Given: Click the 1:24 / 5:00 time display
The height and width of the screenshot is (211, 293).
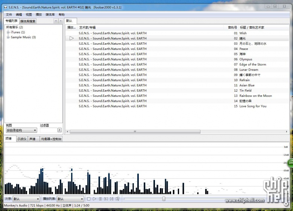Looking at the screenshot, I should (82, 205).
